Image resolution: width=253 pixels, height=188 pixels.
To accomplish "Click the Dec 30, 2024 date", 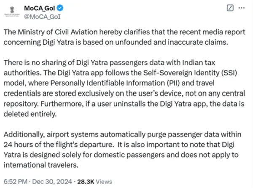I will pos(52,182).
